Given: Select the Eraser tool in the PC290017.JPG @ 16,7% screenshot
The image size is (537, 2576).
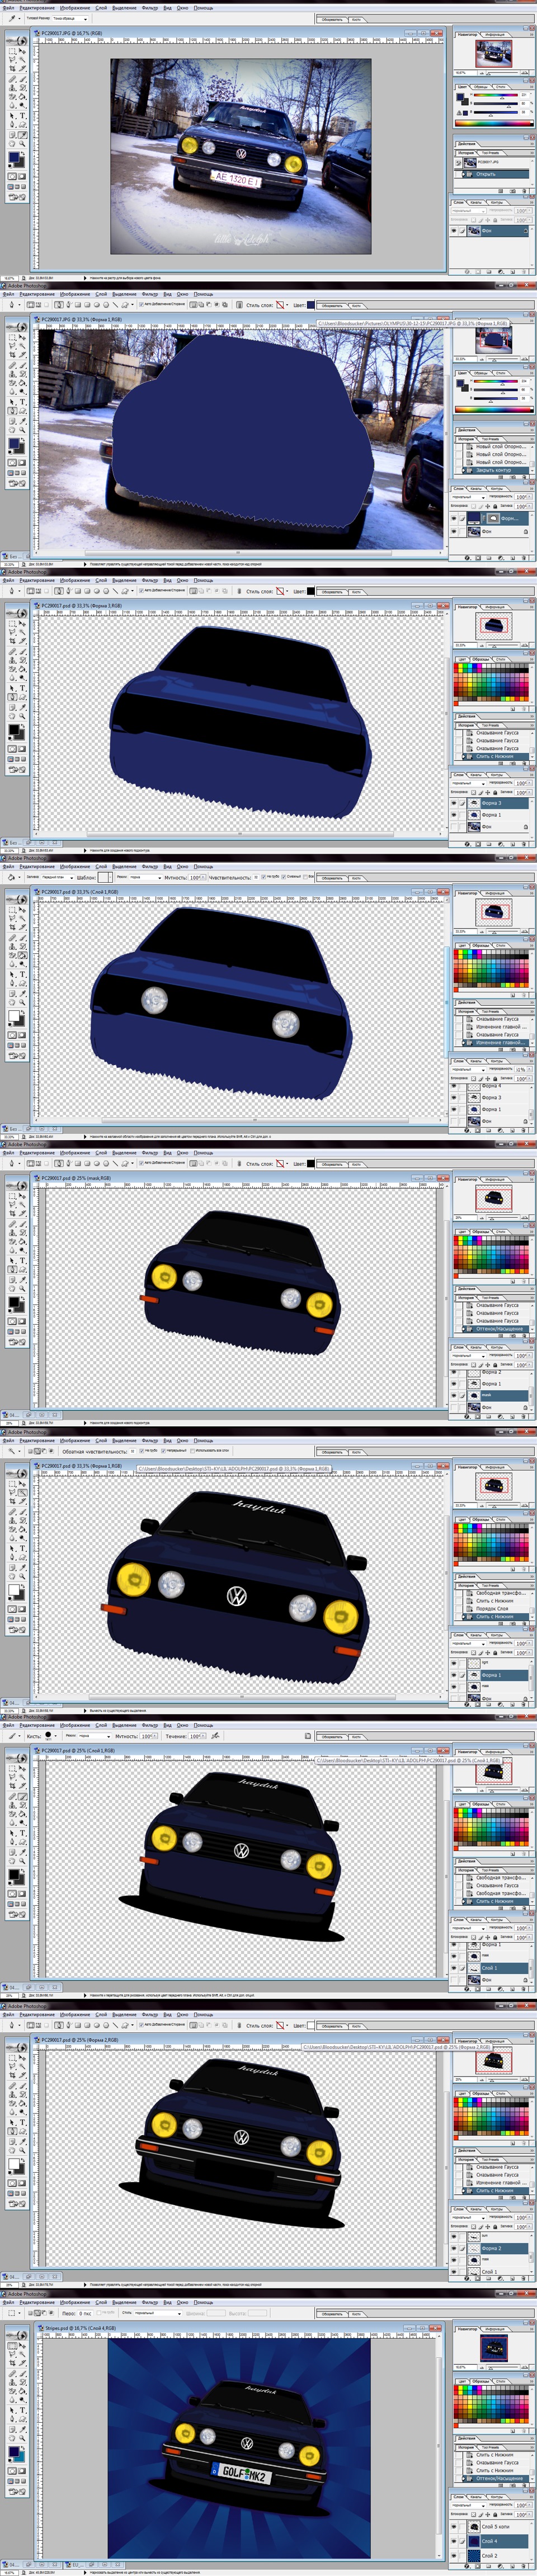Looking at the screenshot, I should coord(12,97).
